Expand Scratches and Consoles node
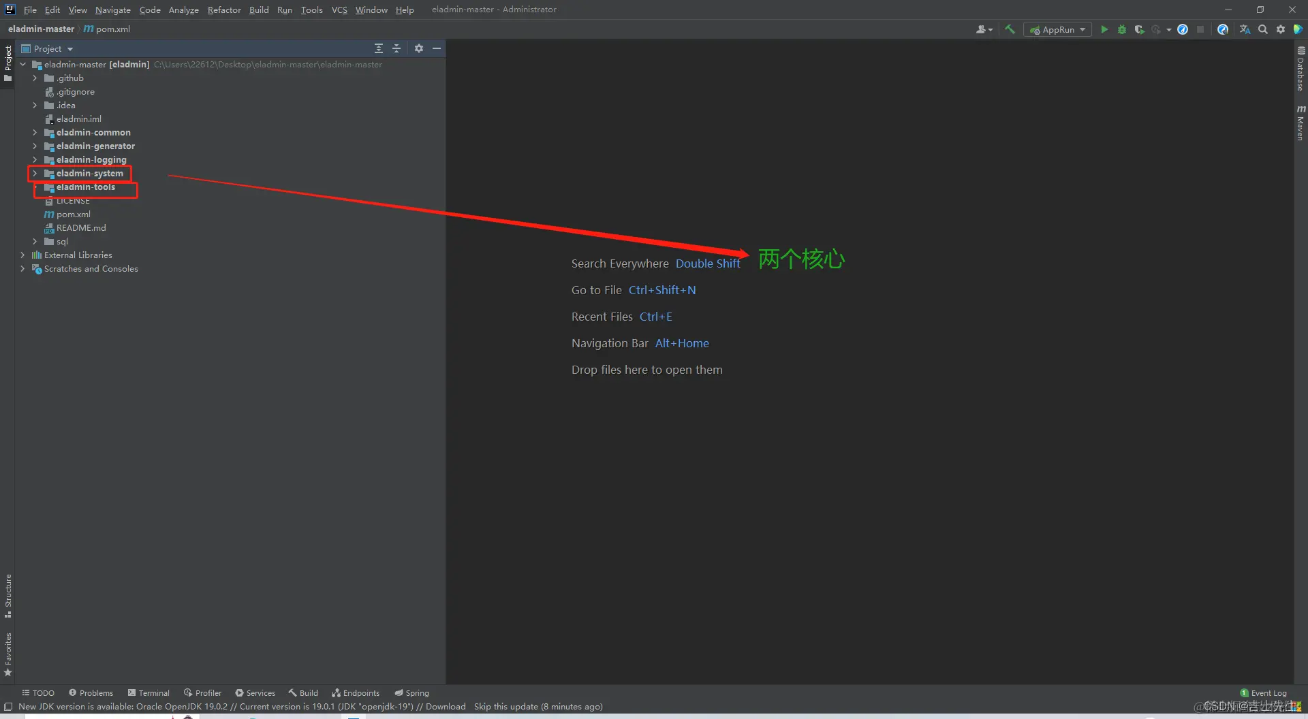Screen dimensions: 1308x719 (22, 268)
